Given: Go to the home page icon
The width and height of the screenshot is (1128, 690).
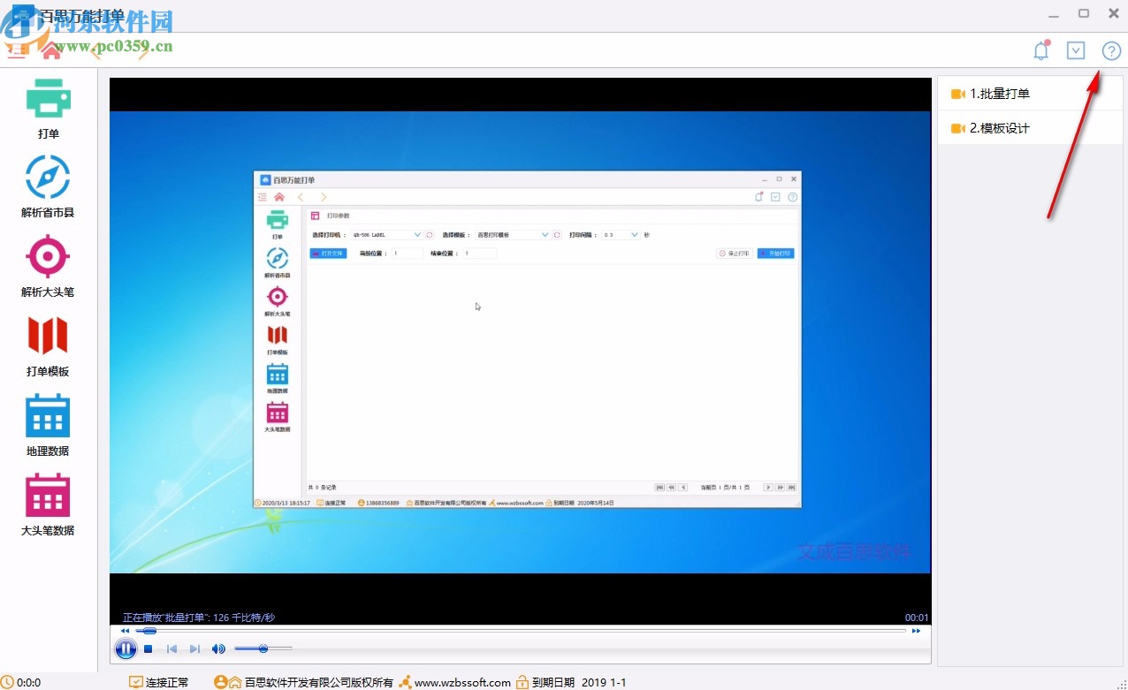Looking at the screenshot, I should pos(51,50).
